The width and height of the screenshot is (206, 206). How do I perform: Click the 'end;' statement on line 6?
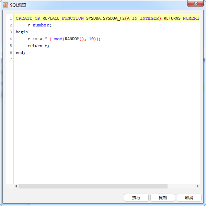pyautogui.click(x=20, y=53)
